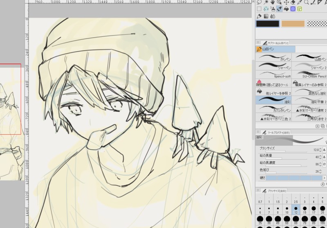Image resolution: width=327 pixels, height=228 pixels.
Task: Select the Eraser tool
Action: (294, 2)
